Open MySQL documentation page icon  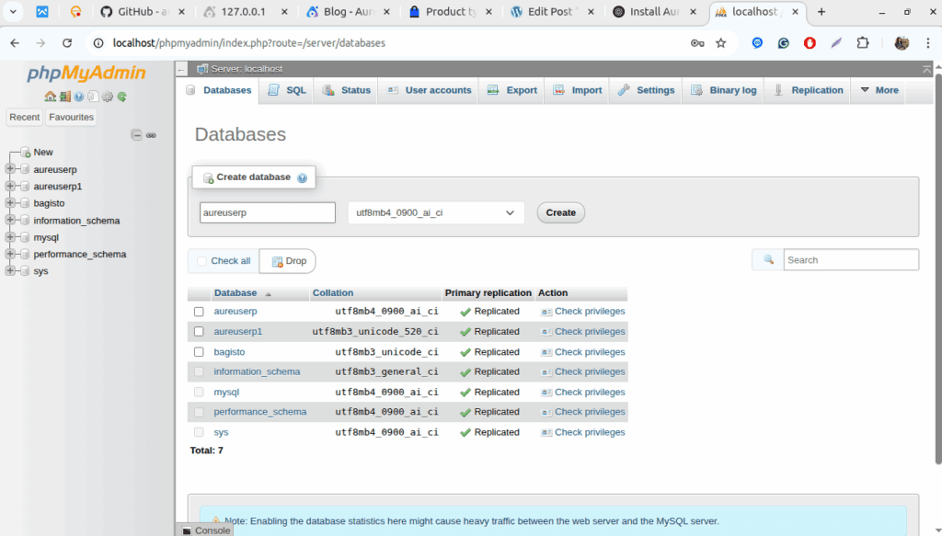pyautogui.click(x=93, y=97)
